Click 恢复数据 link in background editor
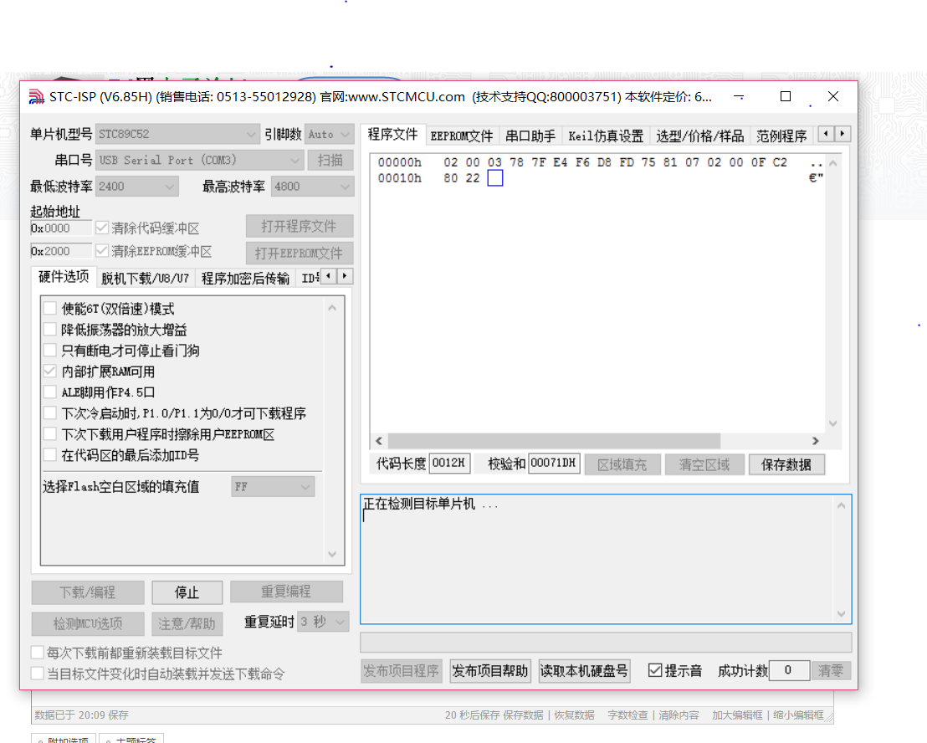The image size is (927, 743). (x=574, y=715)
